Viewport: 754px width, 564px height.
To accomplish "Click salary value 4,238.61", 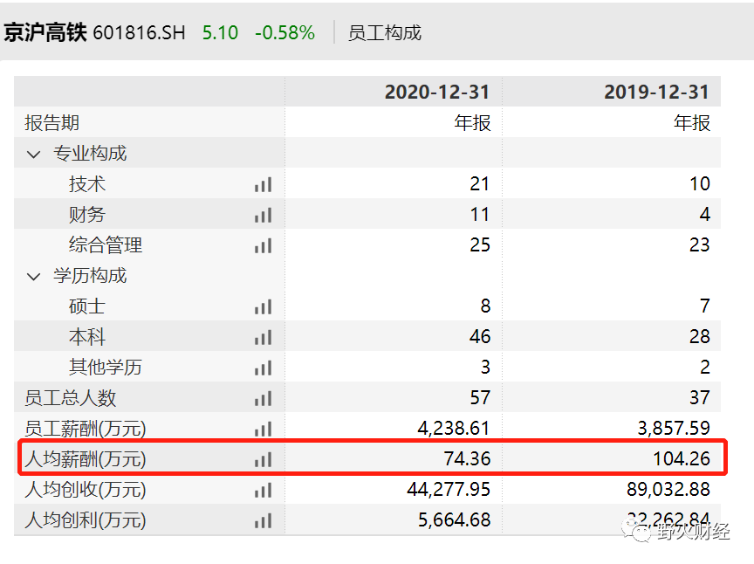I will (454, 429).
